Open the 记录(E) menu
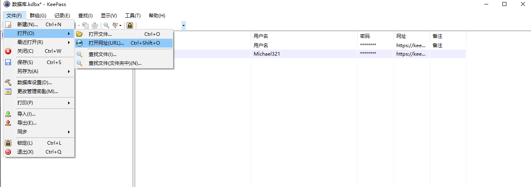 point(62,16)
